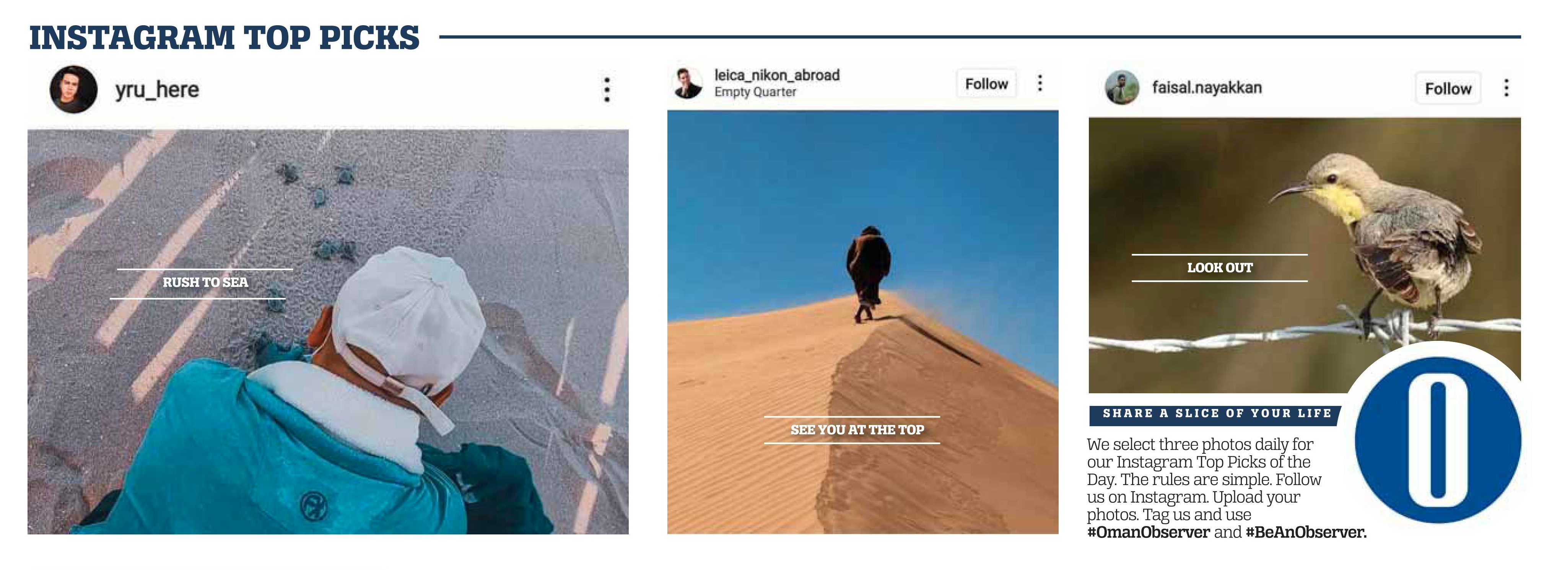Viewport: 1565px width, 570px height.
Task: Open yru_here username link
Action: click(157, 90)
